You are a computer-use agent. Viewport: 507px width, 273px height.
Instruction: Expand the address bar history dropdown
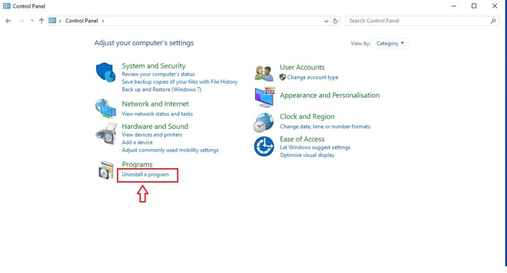tap(326, 21)
